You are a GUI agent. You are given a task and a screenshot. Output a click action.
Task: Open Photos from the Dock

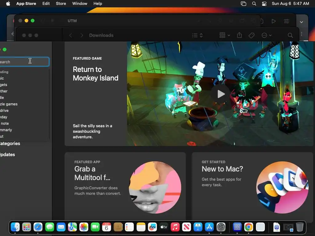pyautogui.click(x=84, y=227)
